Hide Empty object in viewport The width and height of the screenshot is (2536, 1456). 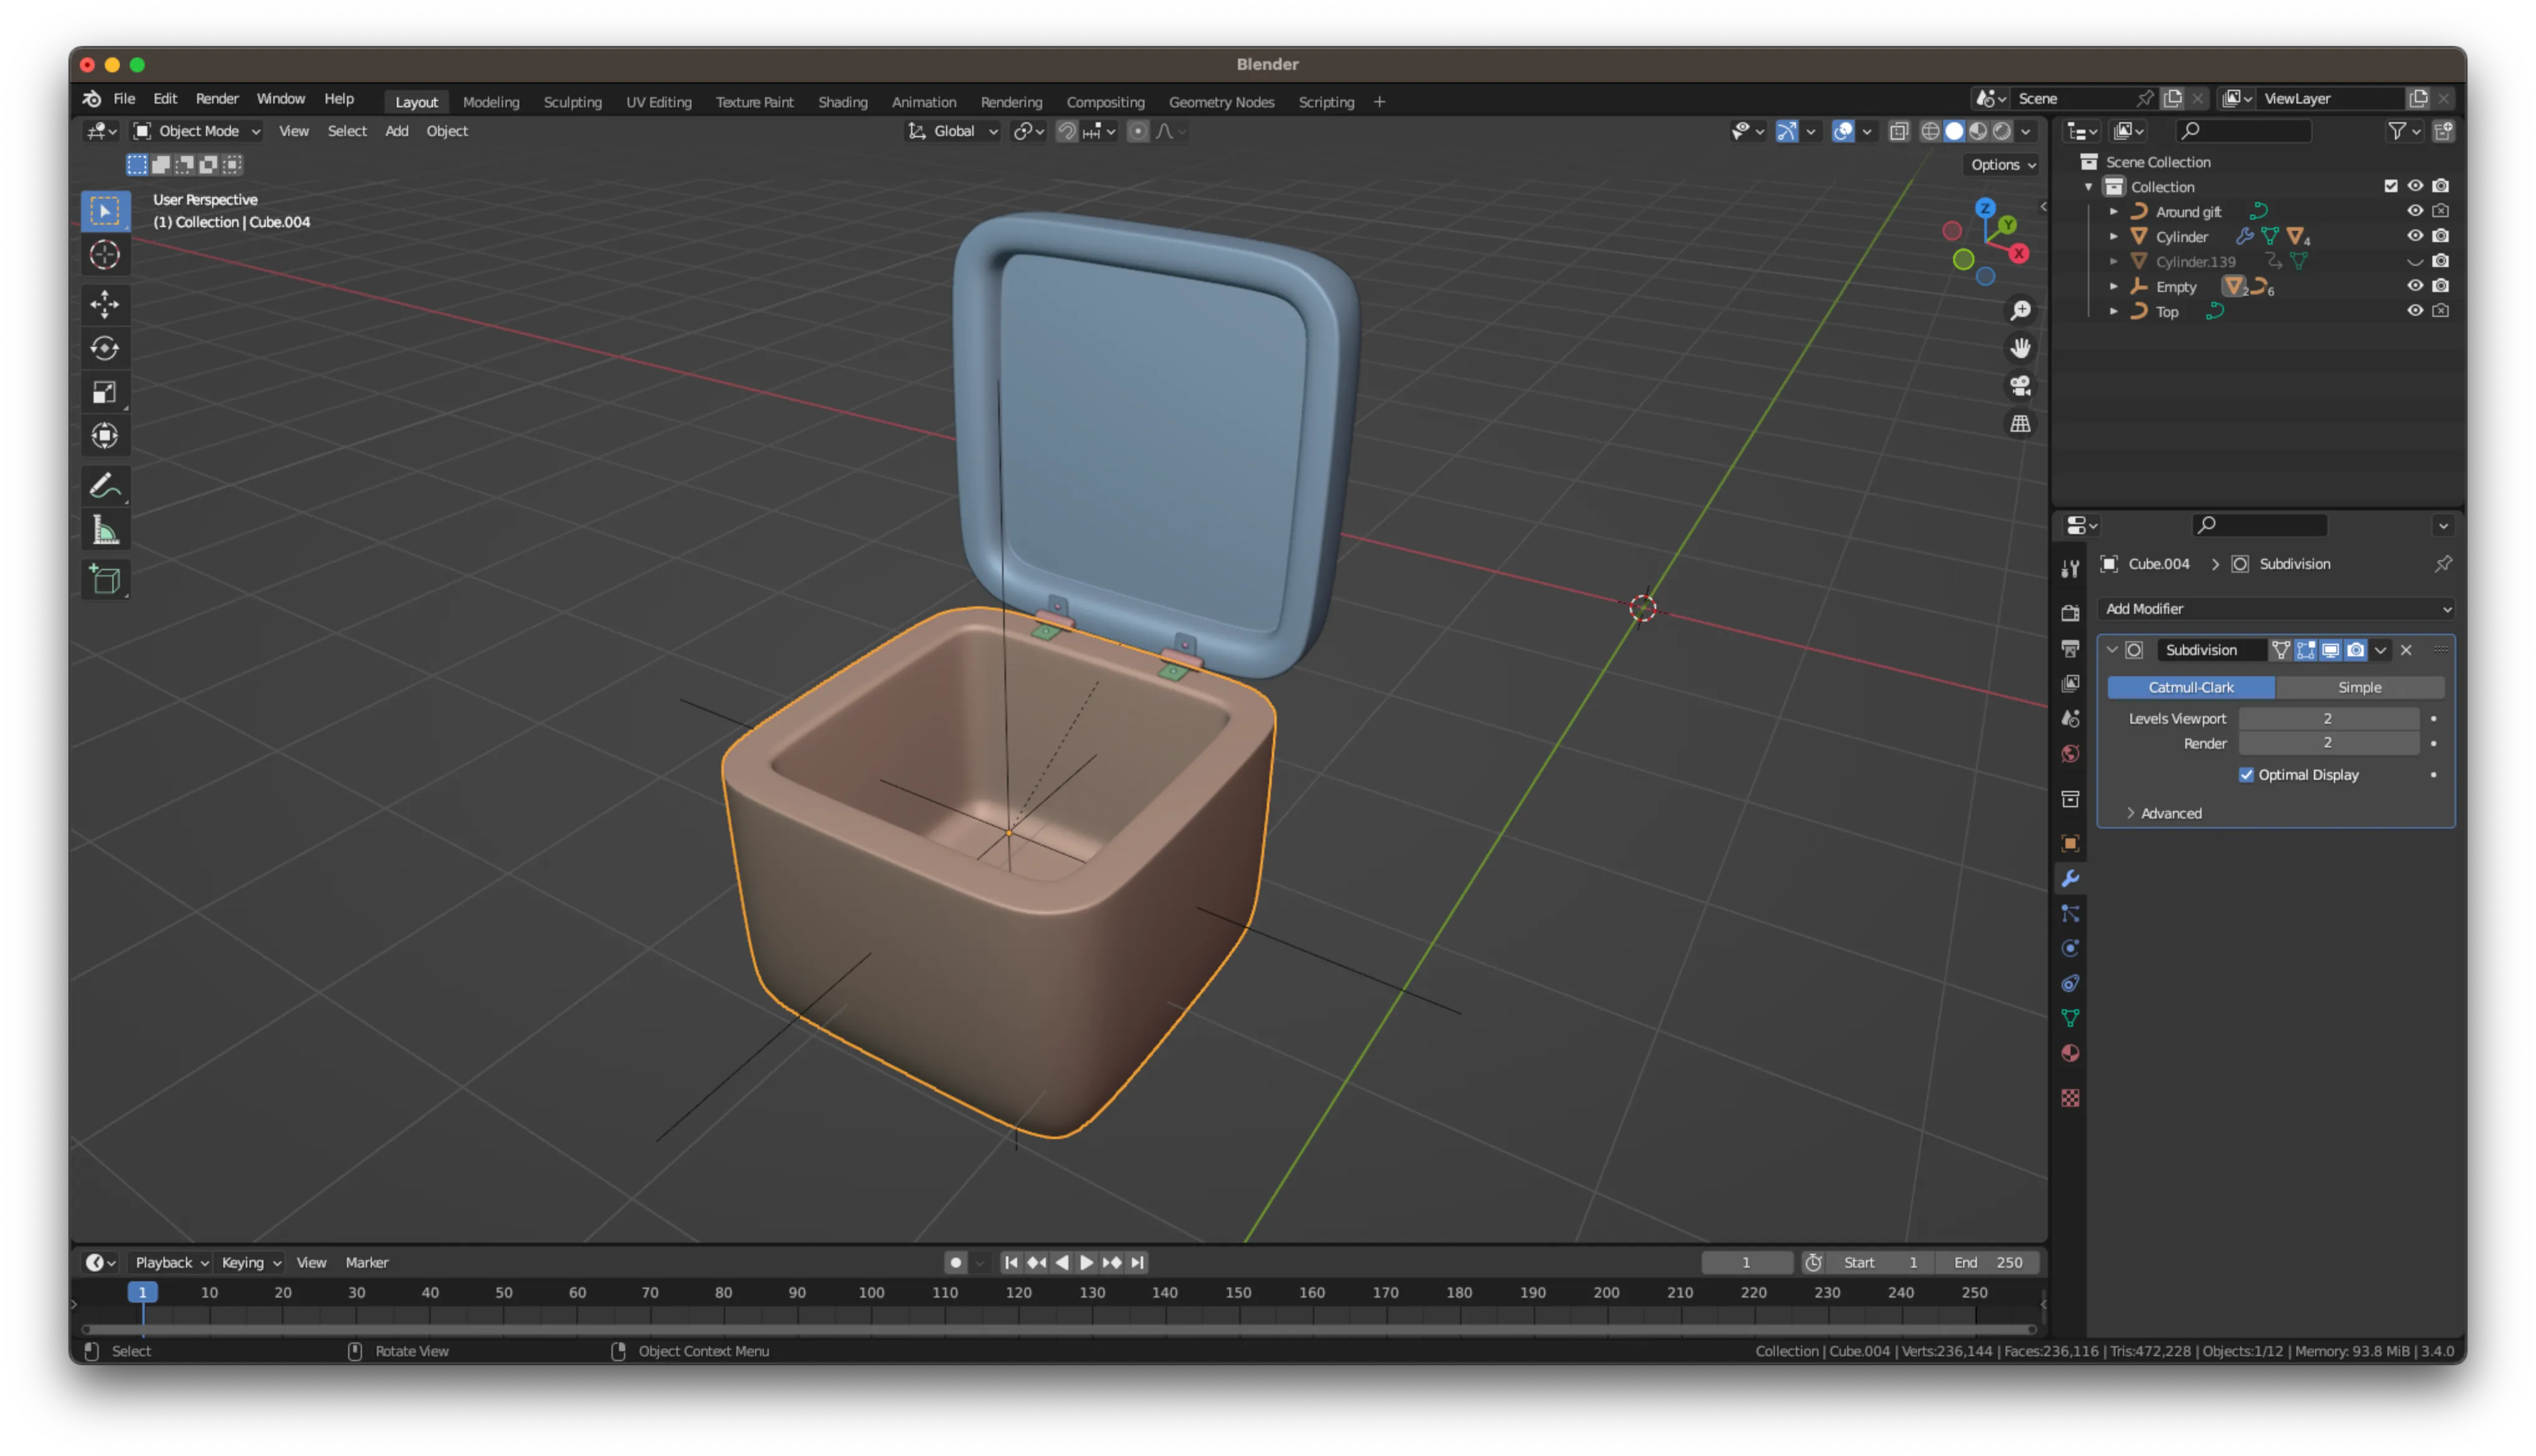coord(2414,286)
